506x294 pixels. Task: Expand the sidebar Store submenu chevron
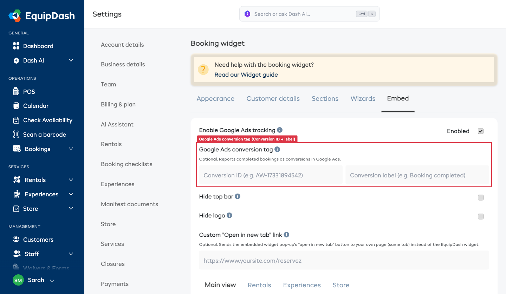pyautogui.click(x=71, y=209)
